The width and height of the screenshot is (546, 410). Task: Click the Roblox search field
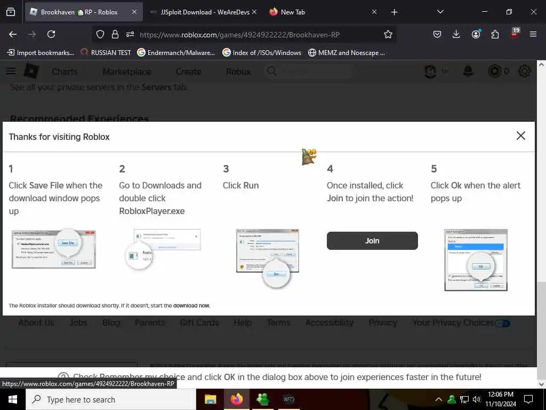coord(309,72)
